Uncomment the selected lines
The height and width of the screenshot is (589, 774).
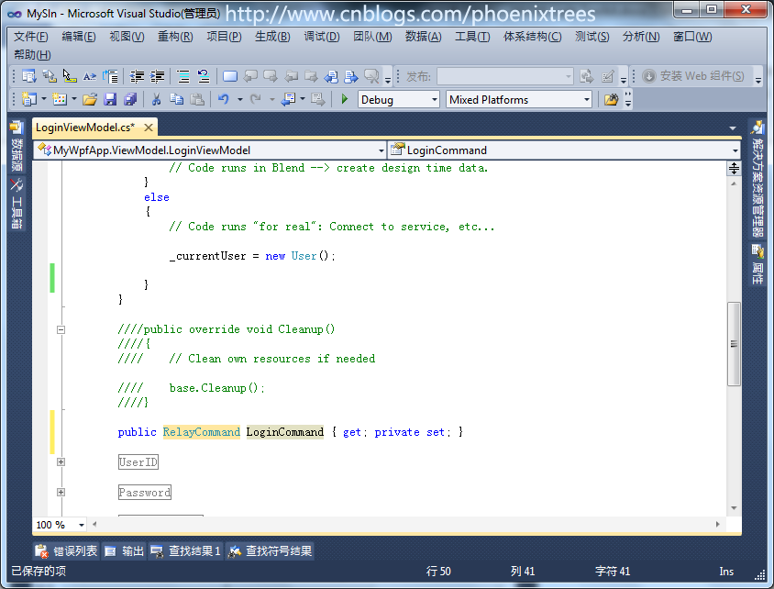[204, 76]
